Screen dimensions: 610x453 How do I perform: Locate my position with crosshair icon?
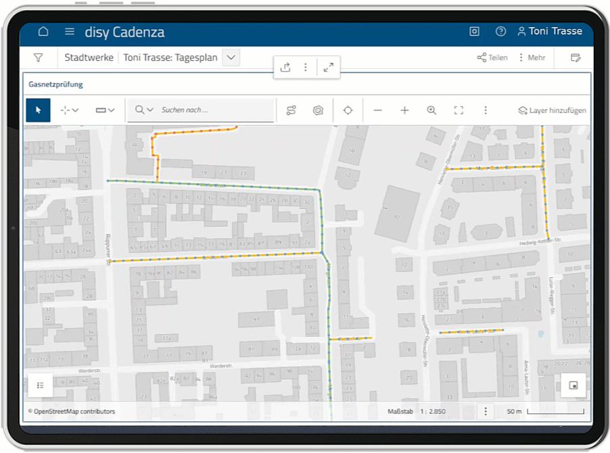(348, 110)
